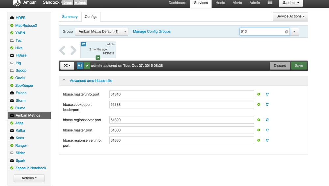
Task: Click the V1 badge in version bar
Action: coord(80,66)
